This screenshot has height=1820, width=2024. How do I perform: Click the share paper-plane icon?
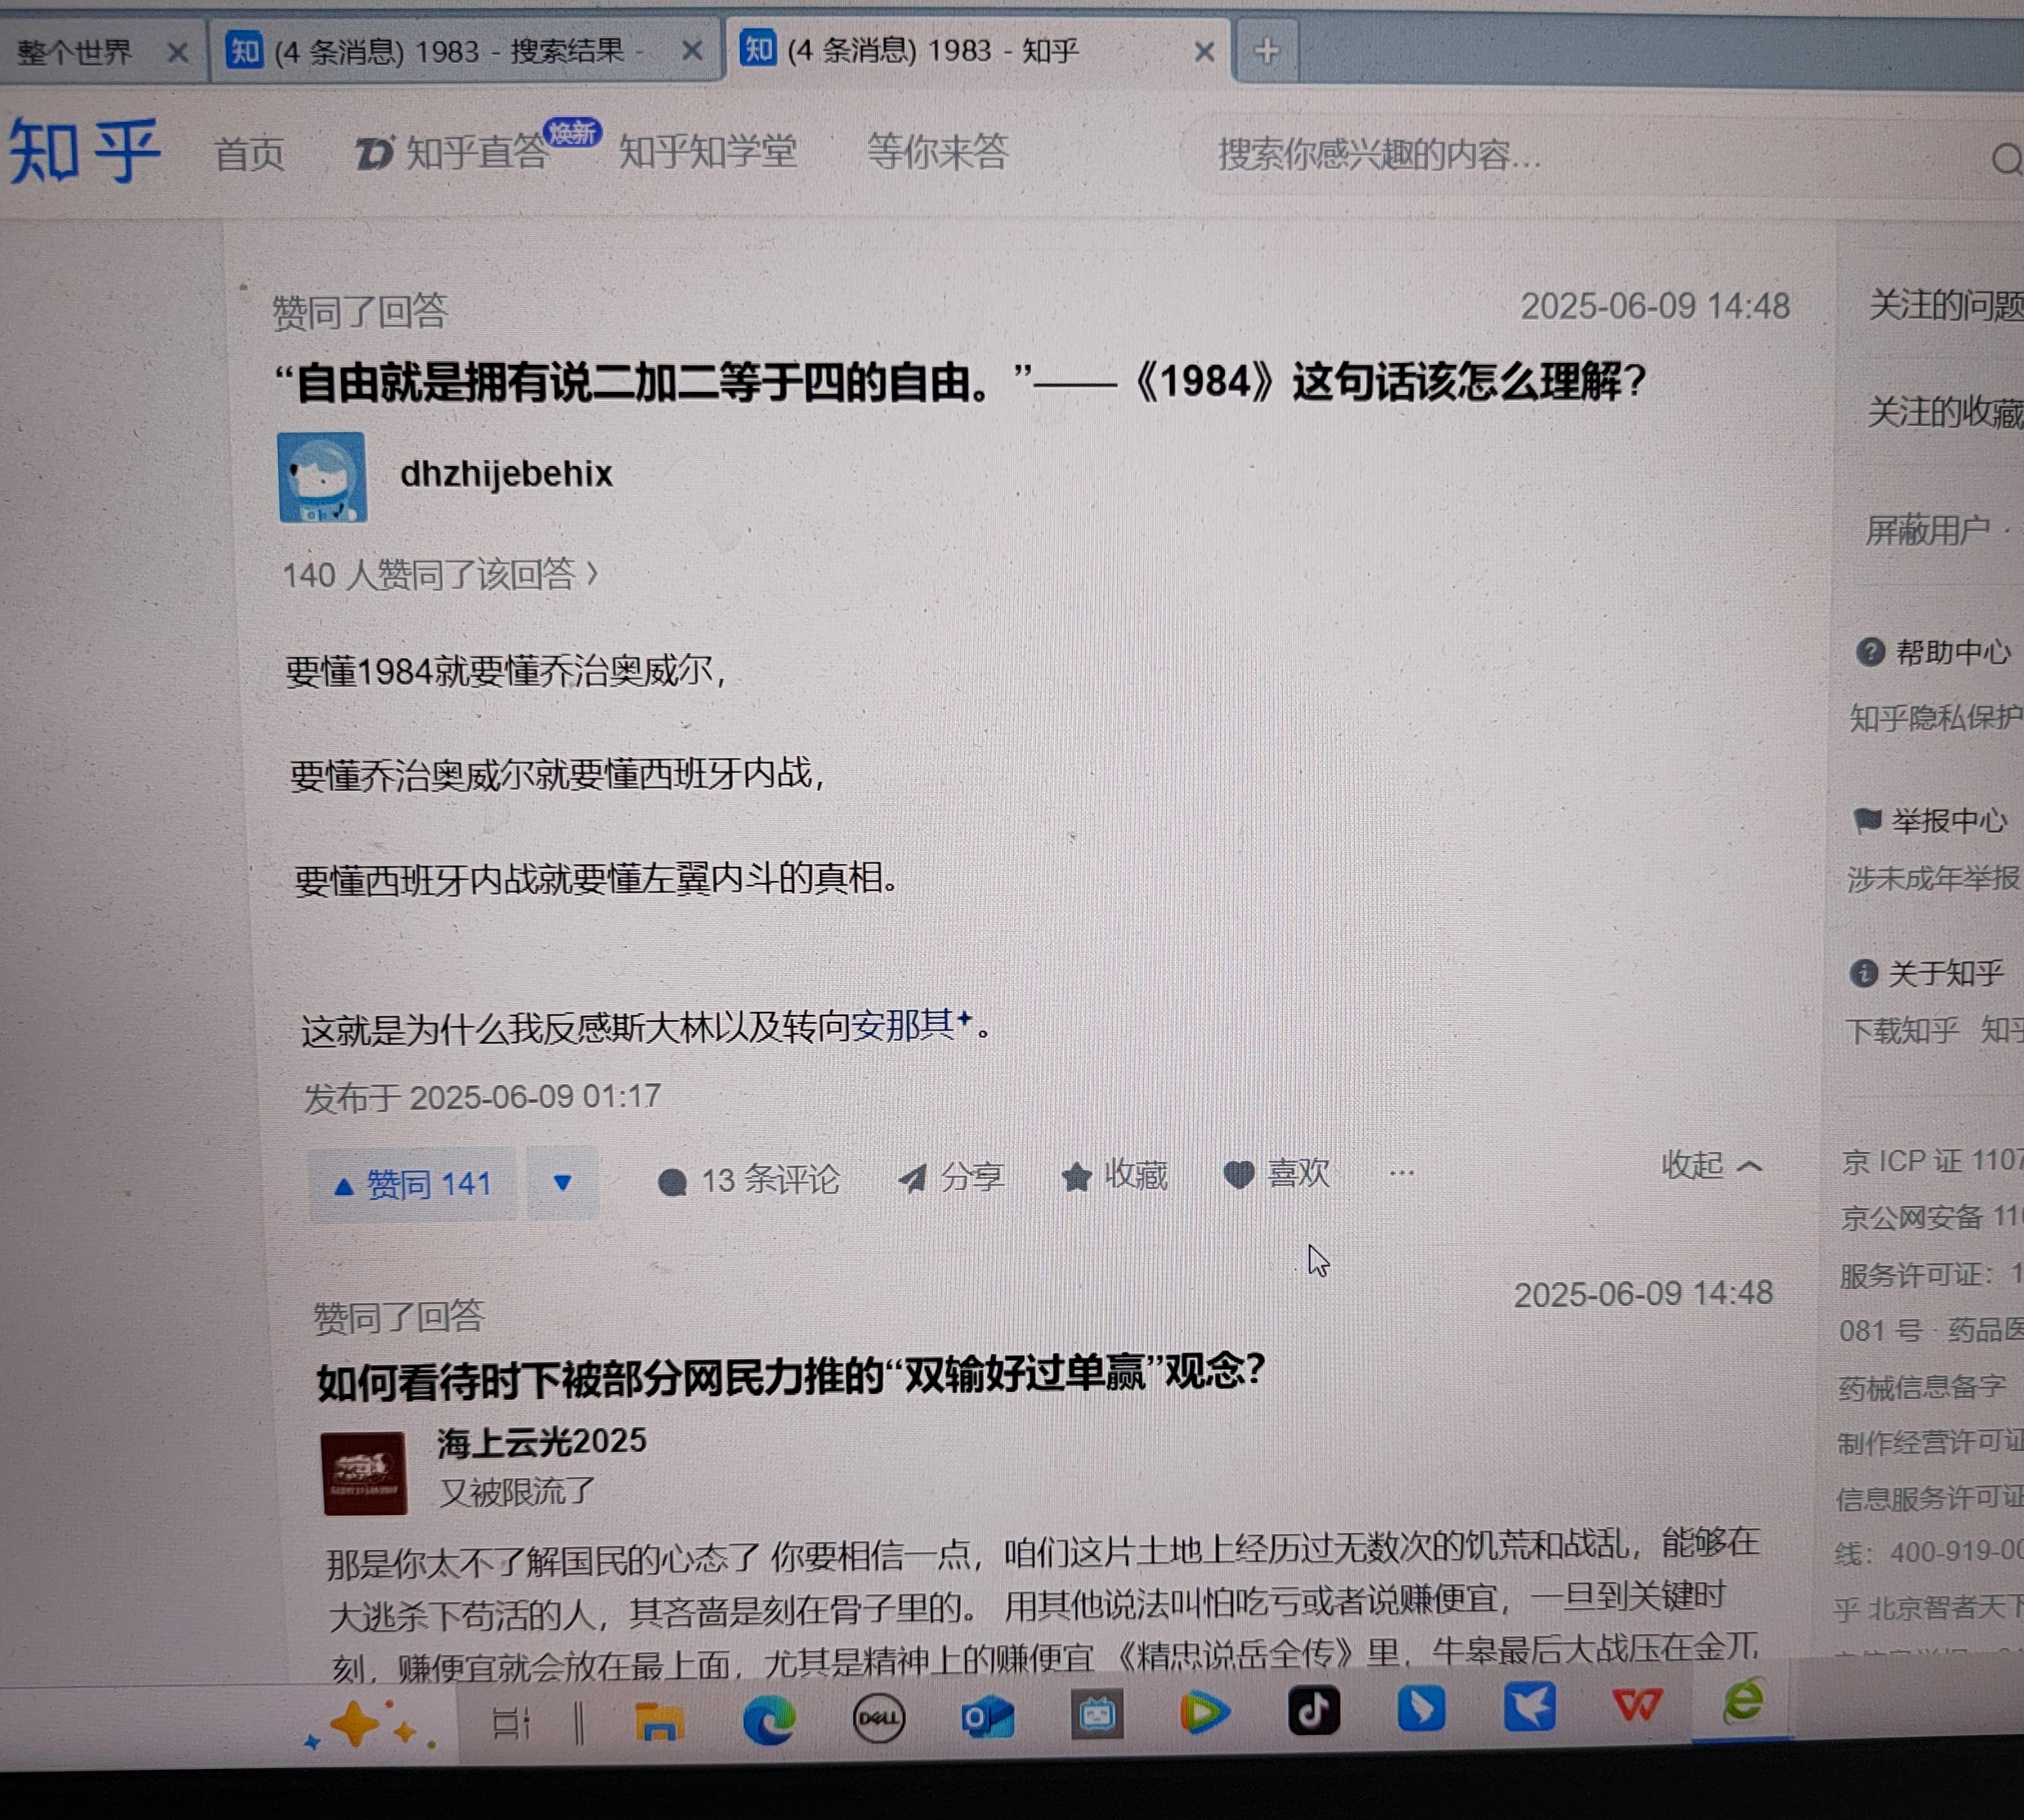912,1179
